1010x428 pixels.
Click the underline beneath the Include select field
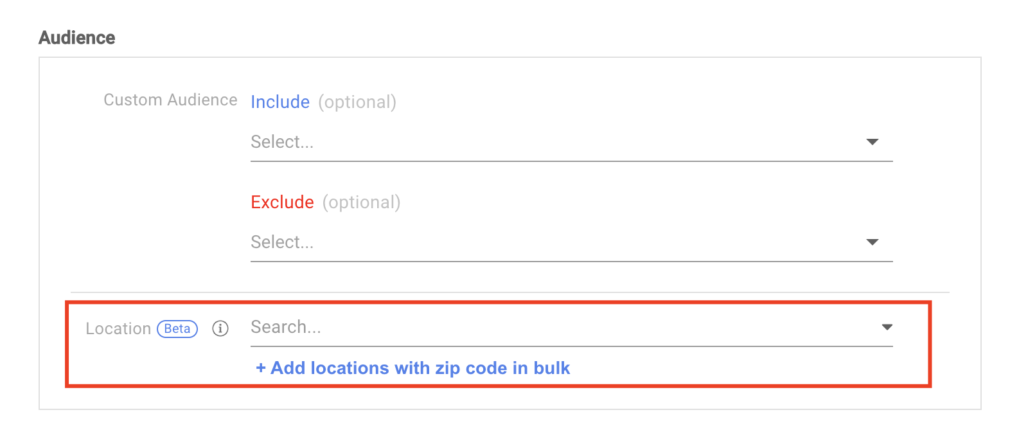tap(571, 161)
